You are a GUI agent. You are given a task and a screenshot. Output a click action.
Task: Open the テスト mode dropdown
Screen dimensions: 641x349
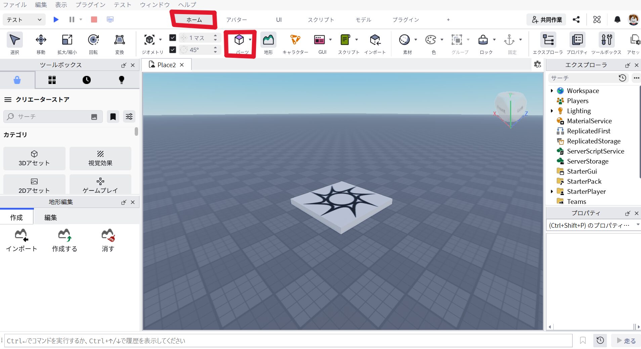pos(24,20)
